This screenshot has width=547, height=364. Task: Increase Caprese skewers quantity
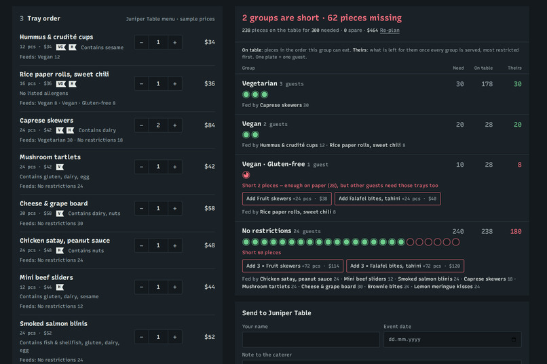pos(175,125)
